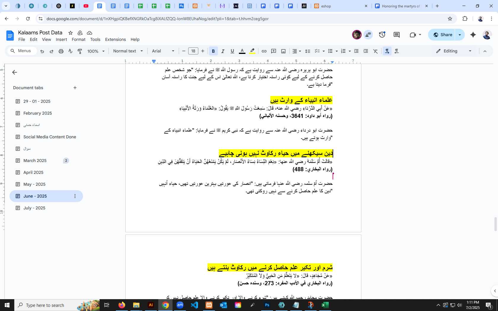Collapse document tabs with back arrow
498x311 pixels.
15,72
